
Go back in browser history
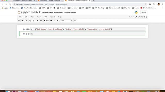(3, 4)
